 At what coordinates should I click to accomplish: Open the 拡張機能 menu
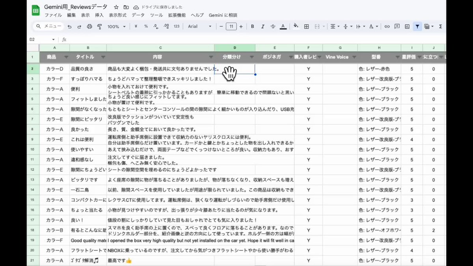tap(177, 15)
